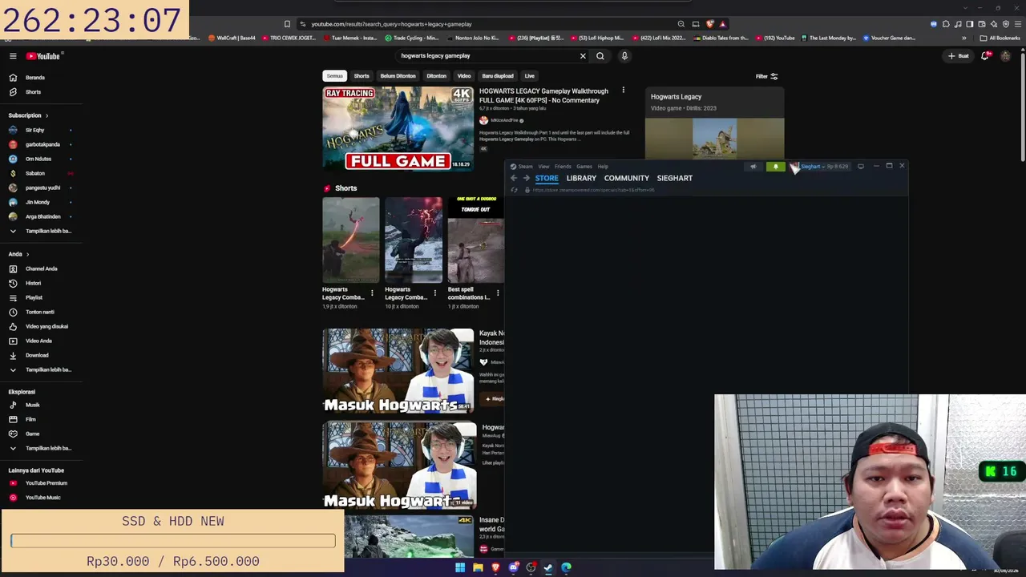Viewport: 1026px width, 577px height.
Task: Switch to the Steam LIBRARY tab
Action: (x=581, y=178)
